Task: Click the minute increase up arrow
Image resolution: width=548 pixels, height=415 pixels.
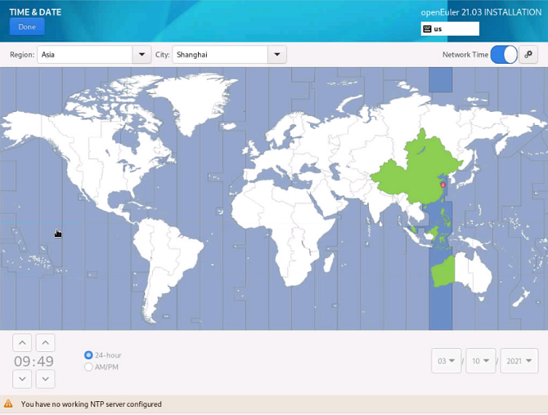Action: [x=46, y=343]
